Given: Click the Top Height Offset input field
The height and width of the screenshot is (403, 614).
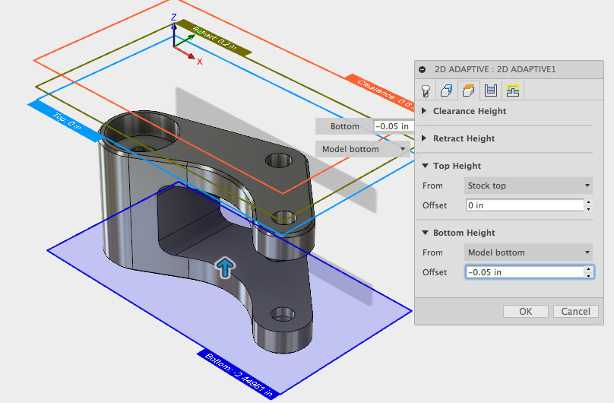Looking at the screenshot, I should pyautogui.click(x=524, y=205).
